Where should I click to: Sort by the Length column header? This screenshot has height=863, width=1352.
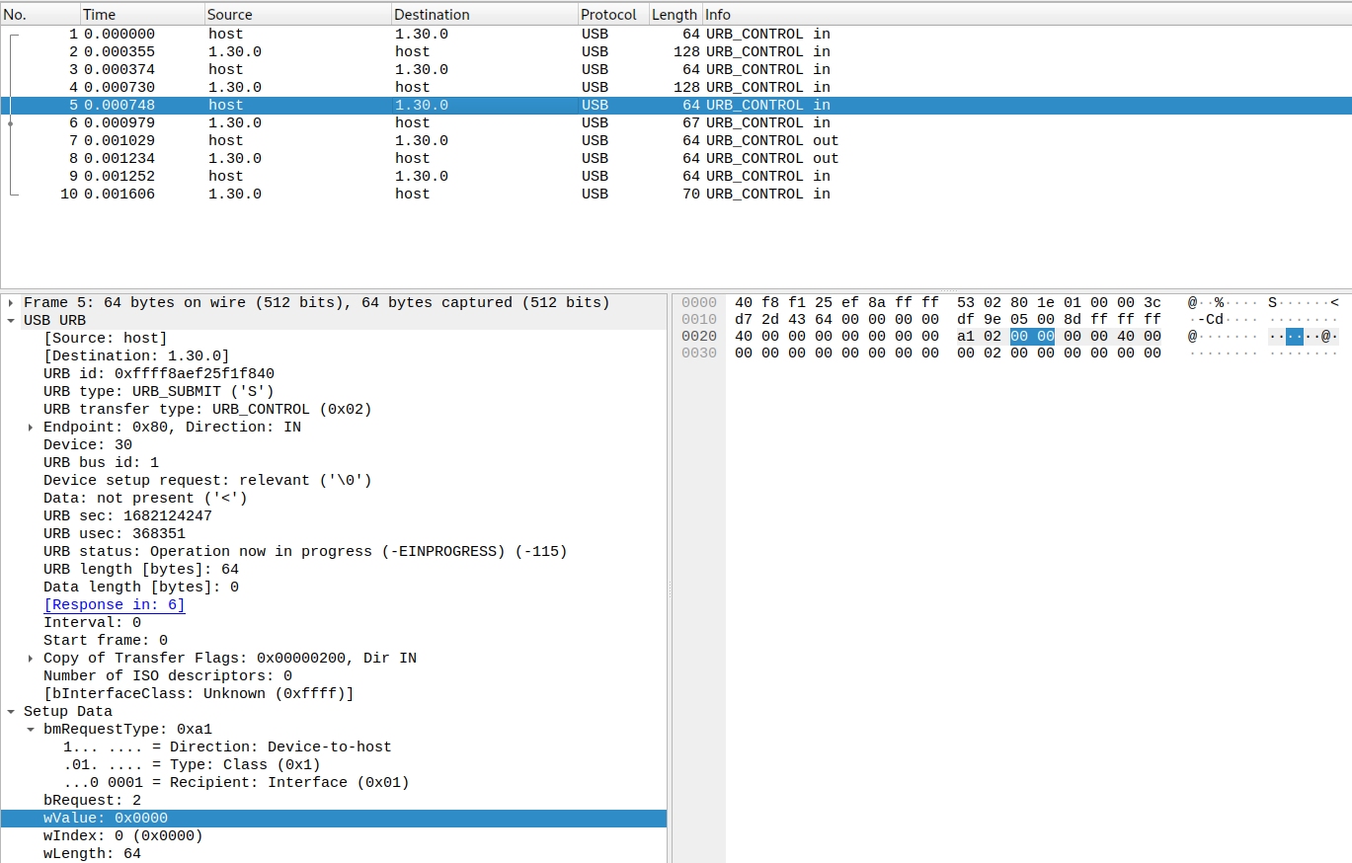[x=674, y=14]
